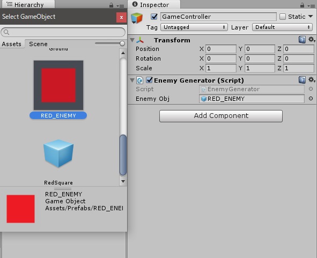Click the Position property label

tap(148, 49)
